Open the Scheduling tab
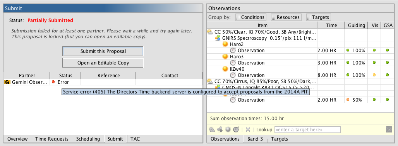 pyautogui.click(x=88, y=139)
